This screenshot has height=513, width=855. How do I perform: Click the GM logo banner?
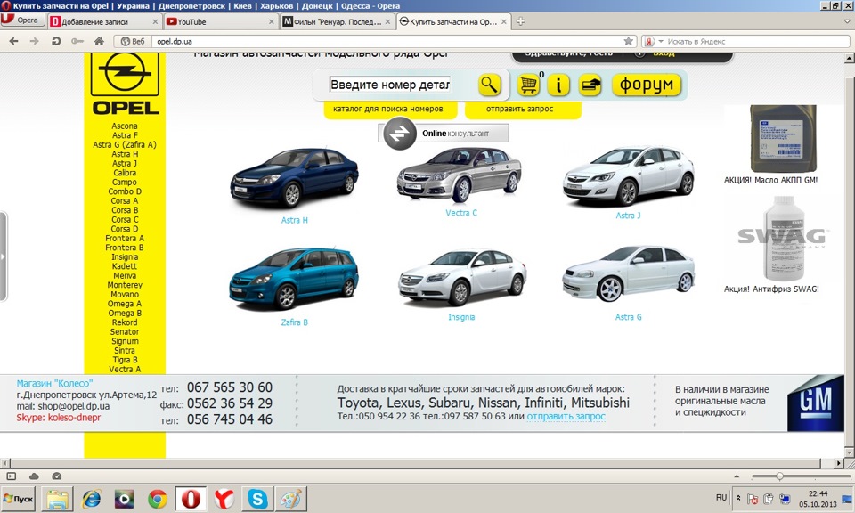815,403
